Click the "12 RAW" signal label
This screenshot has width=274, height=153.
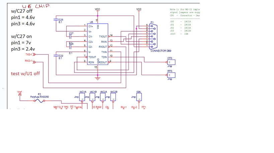[97, 107]
